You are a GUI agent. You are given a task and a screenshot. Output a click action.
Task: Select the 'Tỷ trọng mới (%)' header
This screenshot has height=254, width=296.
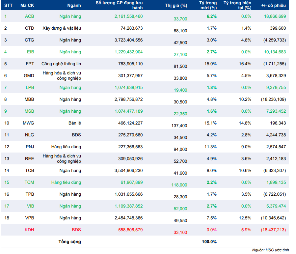click(x=208, y=5)
